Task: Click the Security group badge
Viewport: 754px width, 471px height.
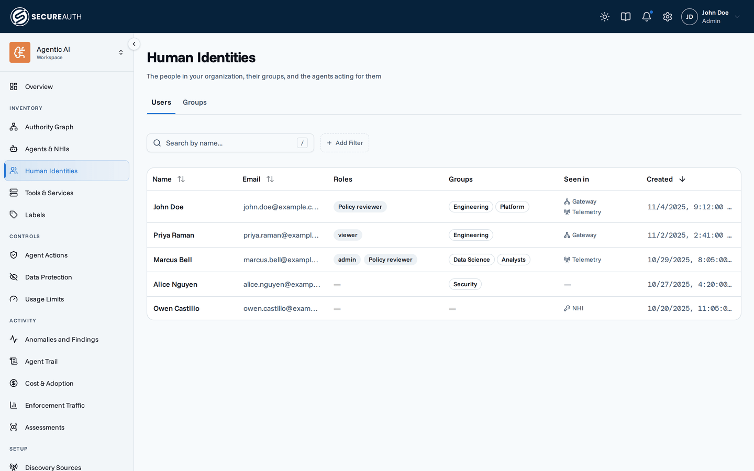Action: [x=465, y=285]
